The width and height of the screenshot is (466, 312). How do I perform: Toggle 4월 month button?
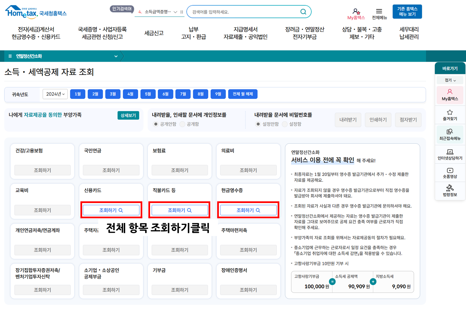(x=130, y=94)
